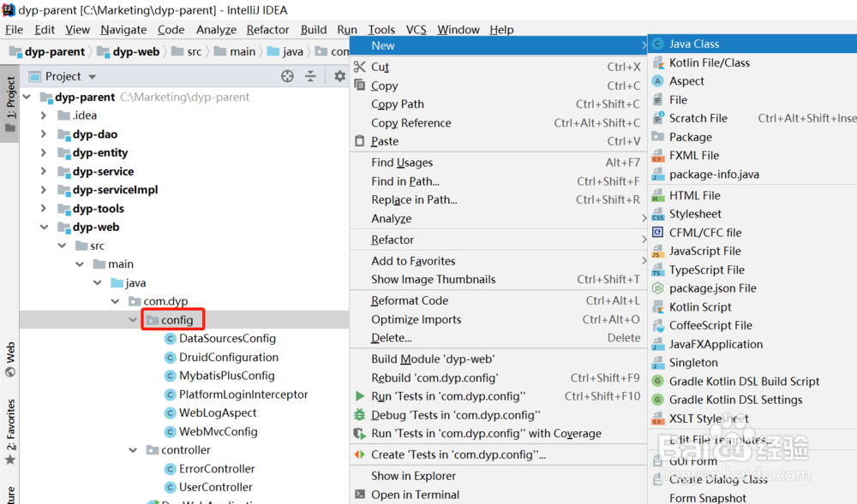
Task: Expand the dyp-tools module
Action: [x=44, y=209]
